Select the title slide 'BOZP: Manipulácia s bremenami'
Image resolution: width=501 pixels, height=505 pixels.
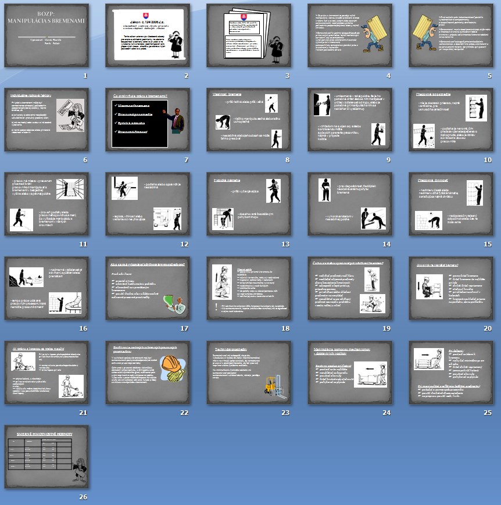(x=46, y=36)
